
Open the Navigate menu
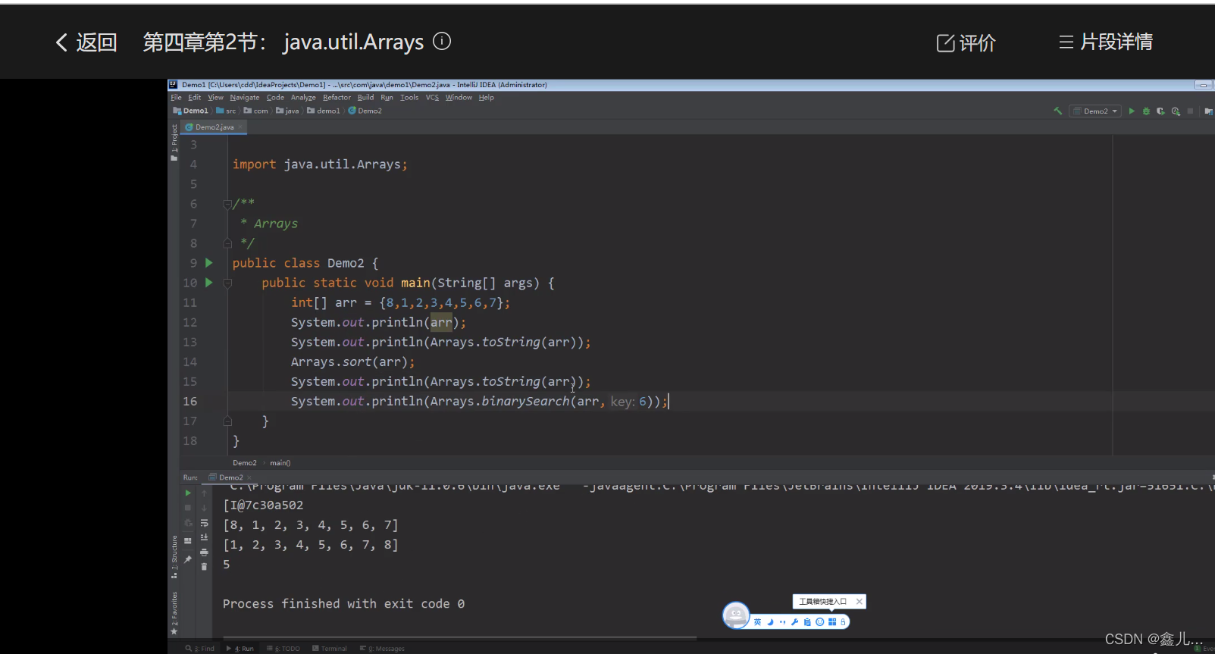[245, 98]
